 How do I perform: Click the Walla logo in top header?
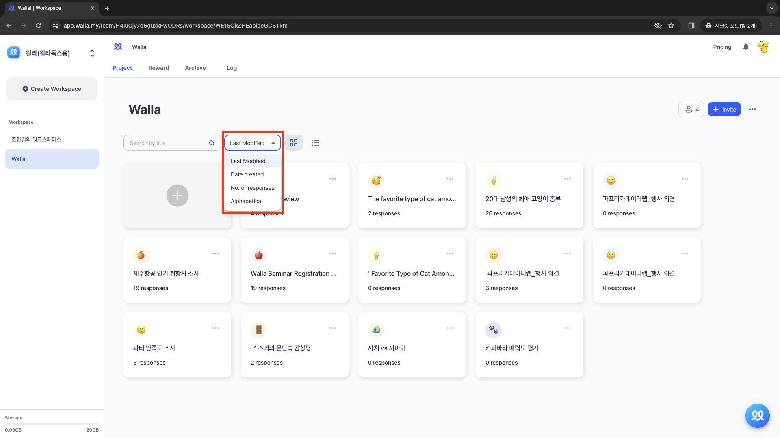pyautogui.click(x=118, y=47)
